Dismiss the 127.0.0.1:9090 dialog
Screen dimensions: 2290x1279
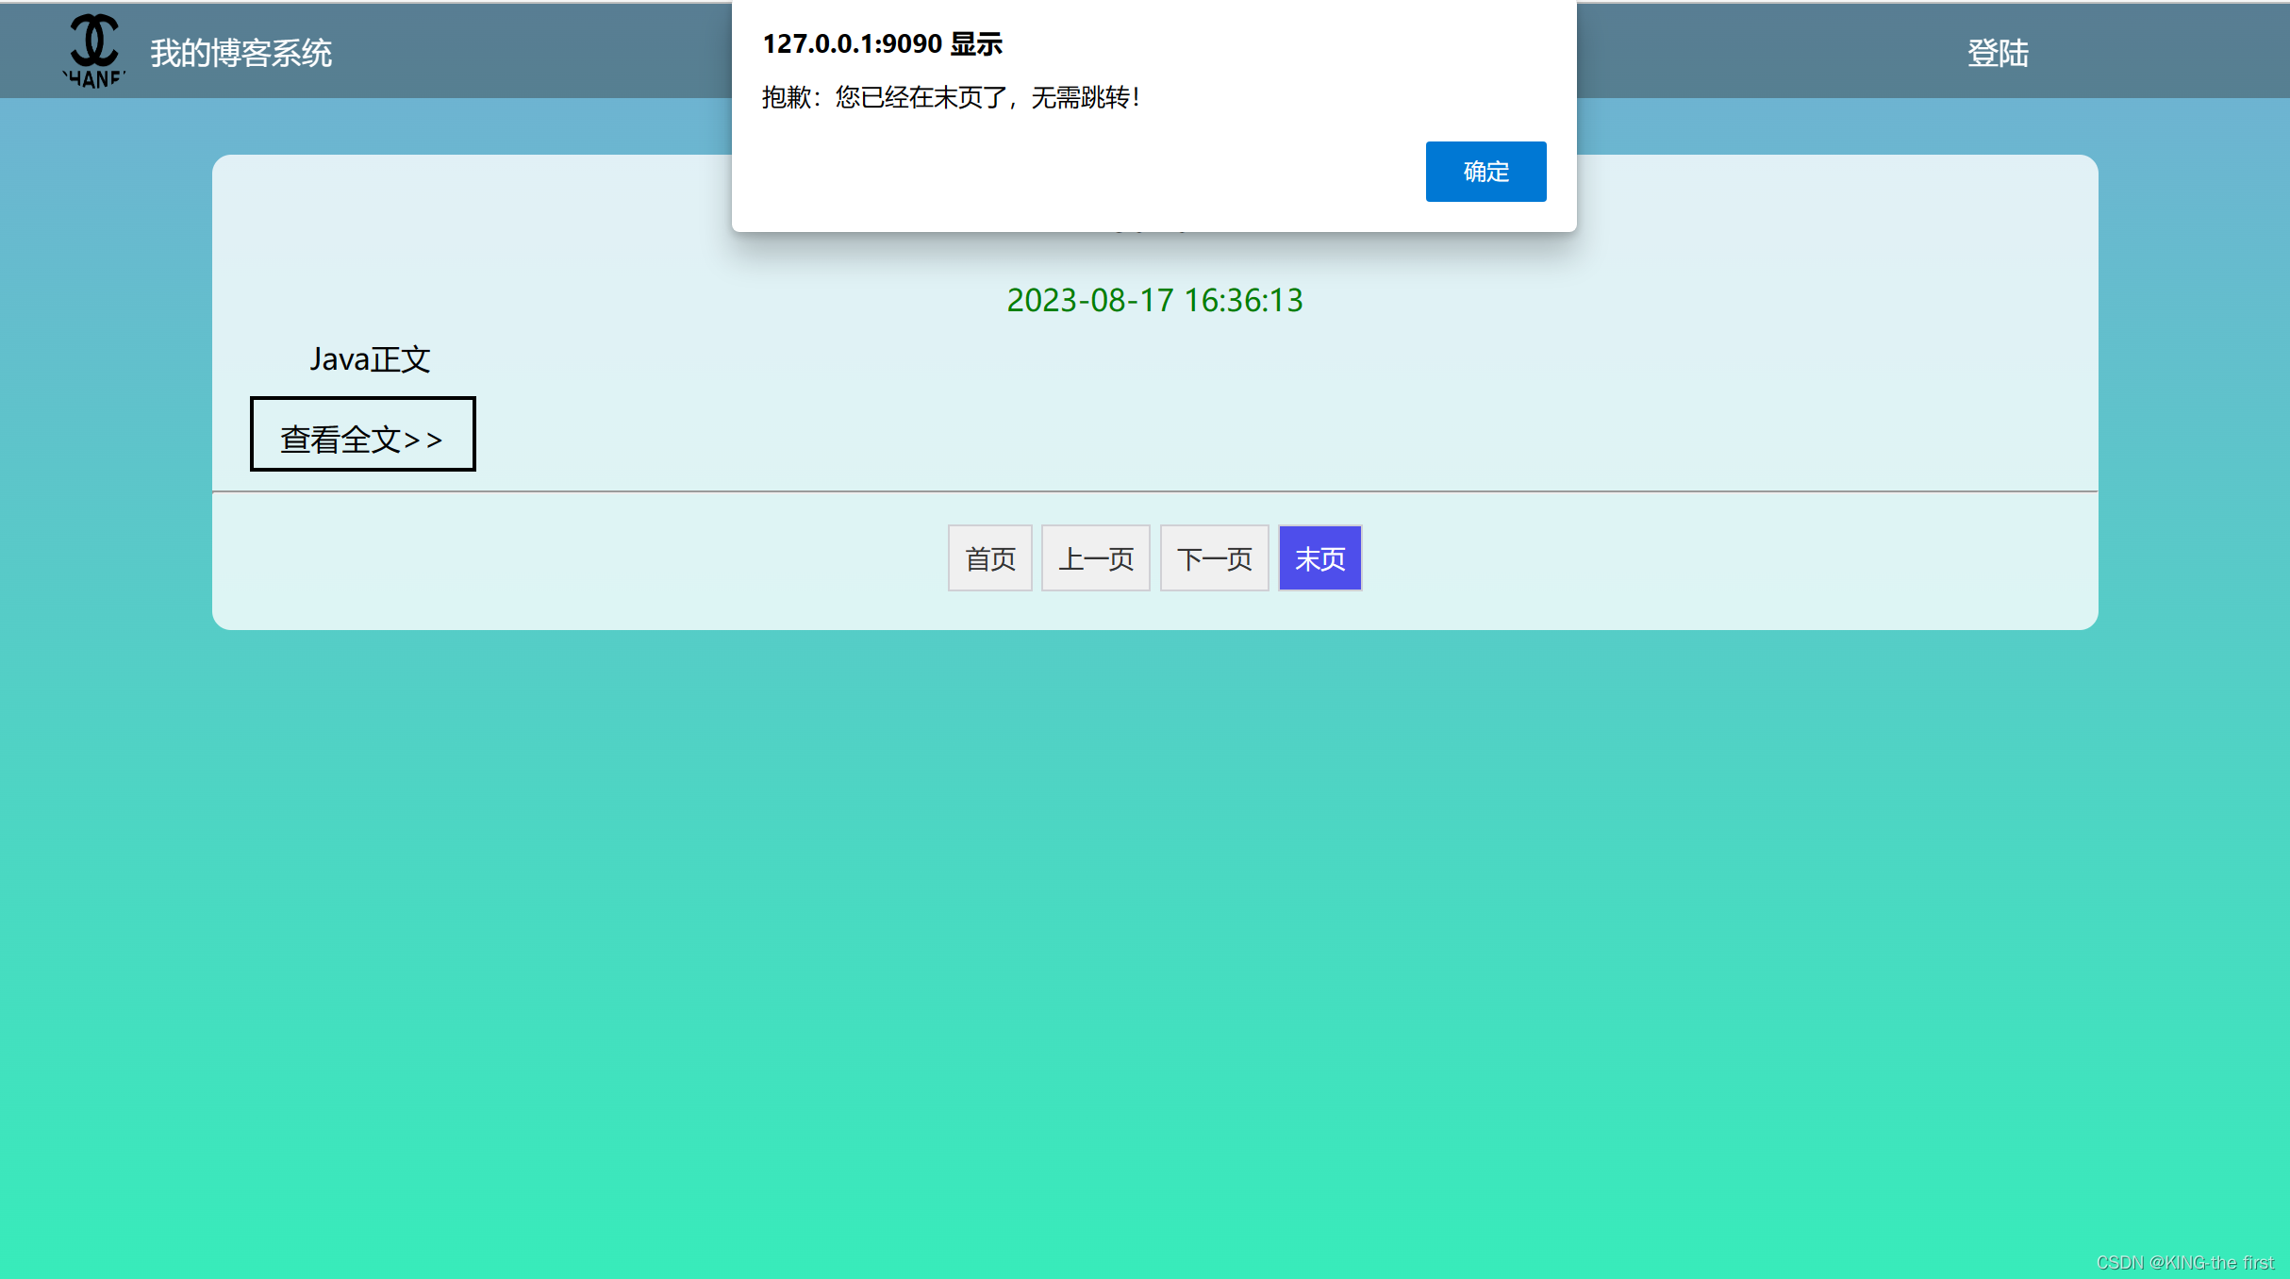[1485, 171]
